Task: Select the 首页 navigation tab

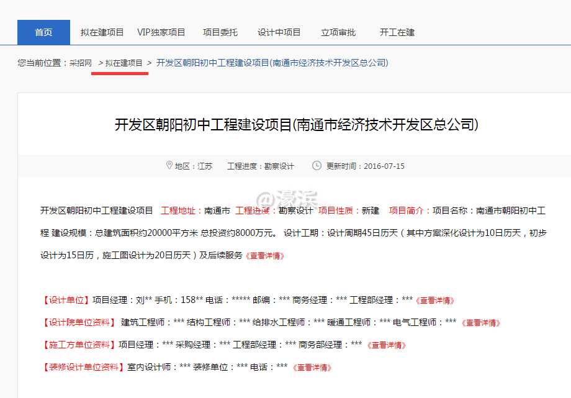Action: [43, 32]
